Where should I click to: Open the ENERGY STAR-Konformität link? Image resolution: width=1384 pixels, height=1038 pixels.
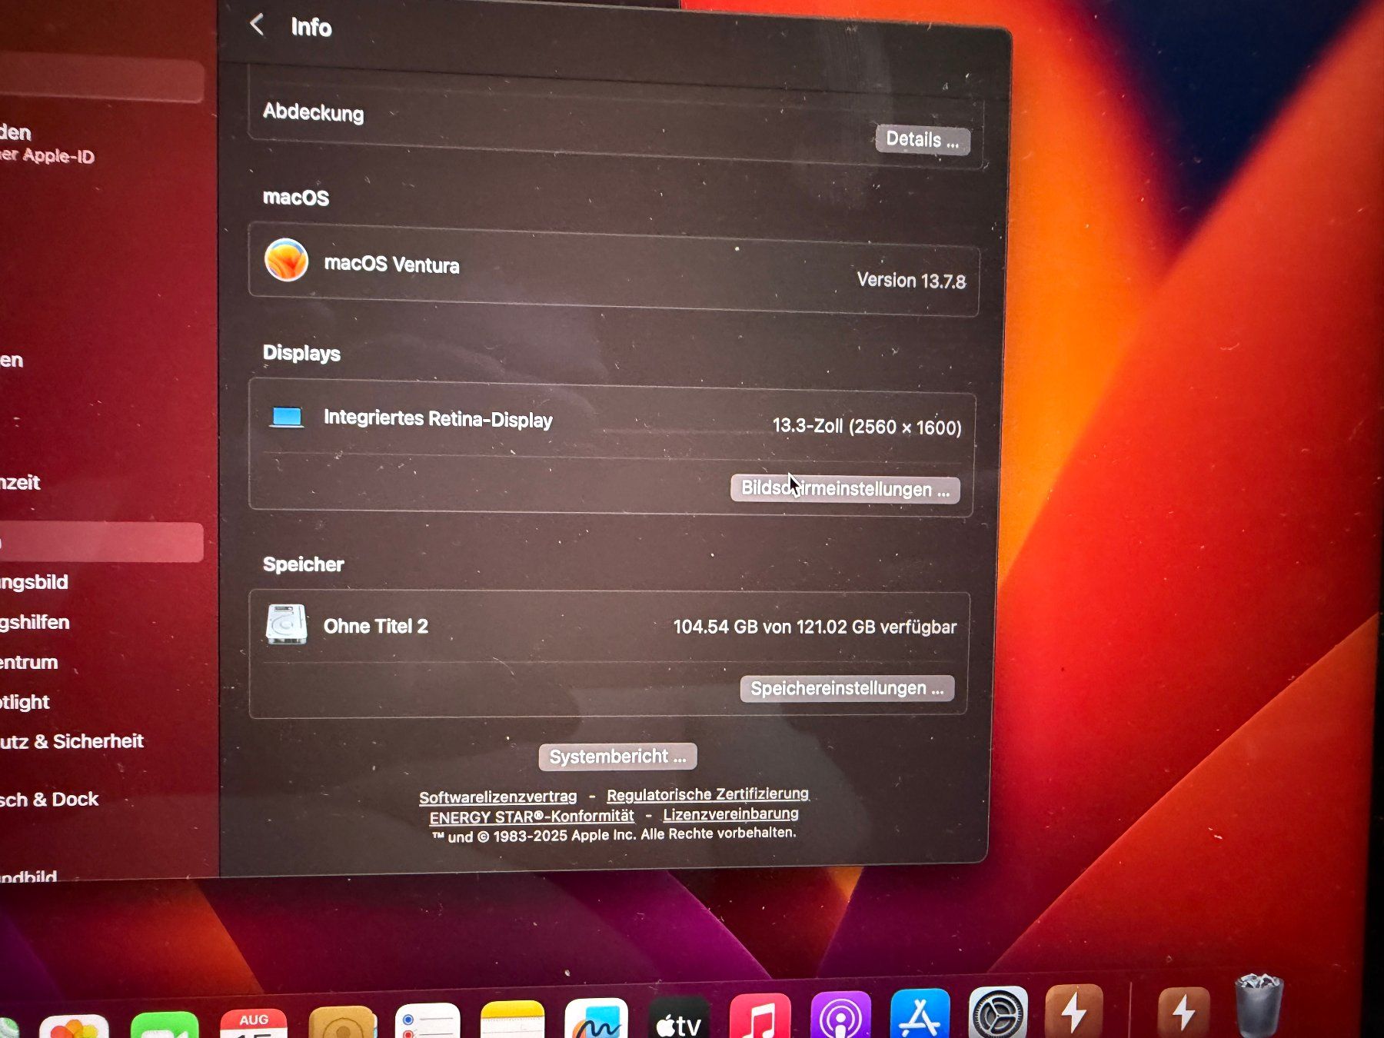(x=531, y=817)
